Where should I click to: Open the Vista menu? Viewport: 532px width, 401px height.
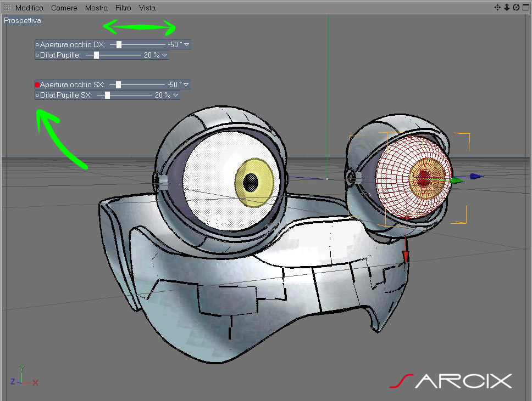[x=147, y=8]
